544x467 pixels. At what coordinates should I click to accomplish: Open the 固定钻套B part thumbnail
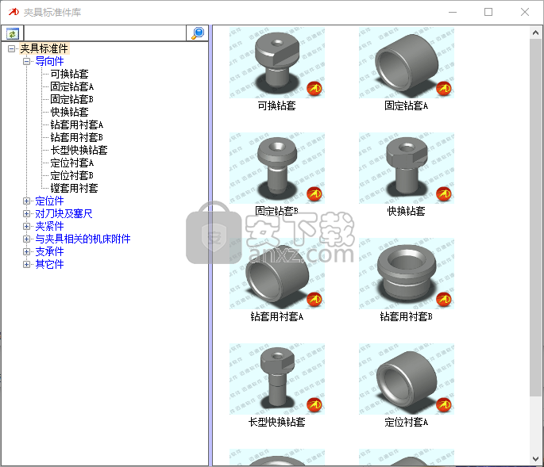(277, 168)
